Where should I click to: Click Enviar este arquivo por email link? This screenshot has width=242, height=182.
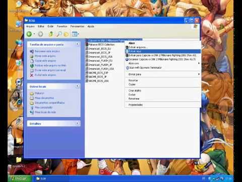[50, 70]
